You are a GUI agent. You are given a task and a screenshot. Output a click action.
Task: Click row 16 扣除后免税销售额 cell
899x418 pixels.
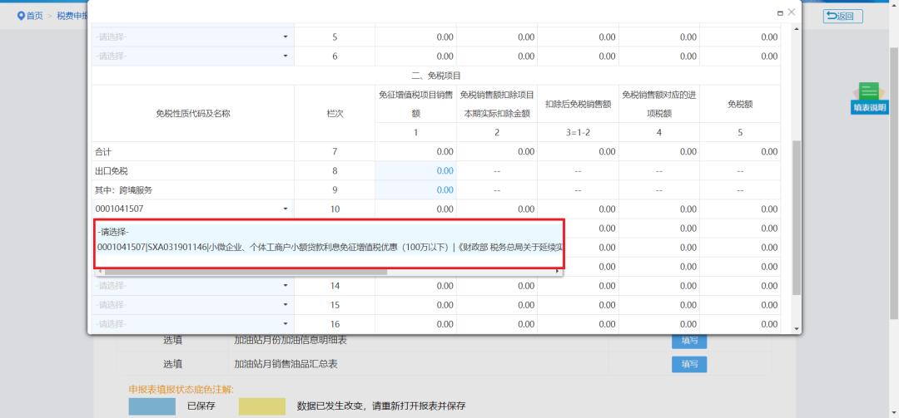(578, 324)
